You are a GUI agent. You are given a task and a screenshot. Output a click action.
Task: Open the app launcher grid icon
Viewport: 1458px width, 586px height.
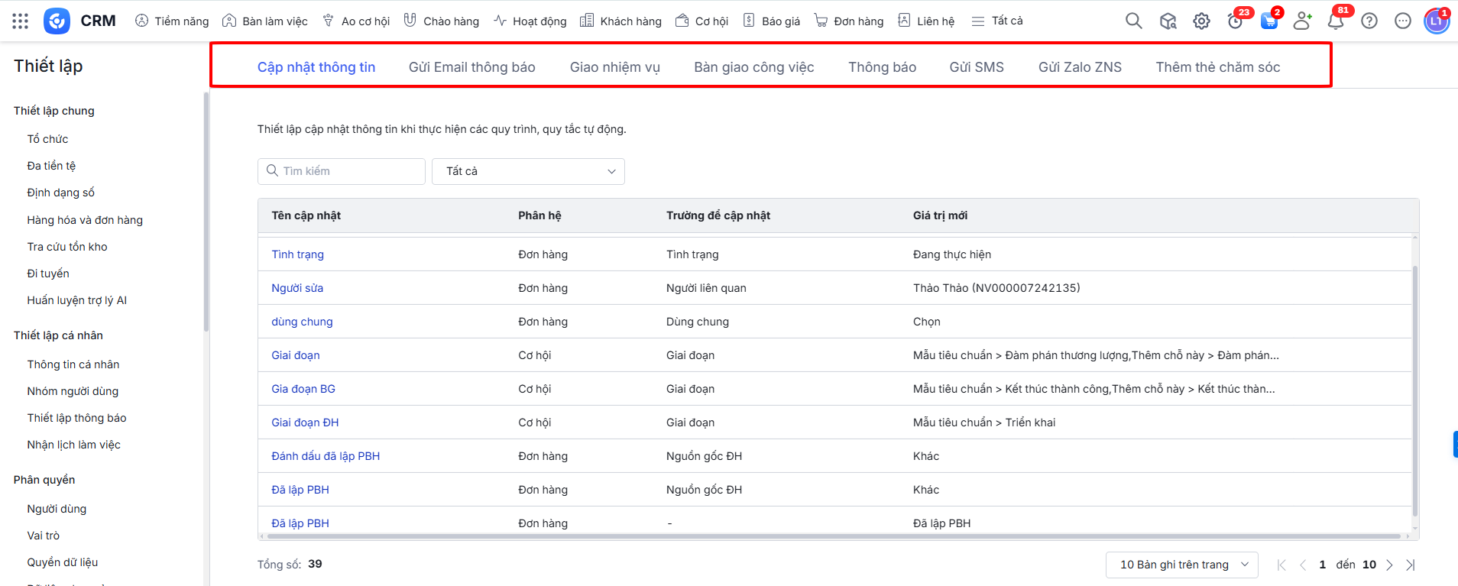[21, 21]
